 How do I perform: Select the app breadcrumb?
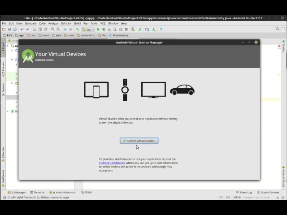click(20, 35)
